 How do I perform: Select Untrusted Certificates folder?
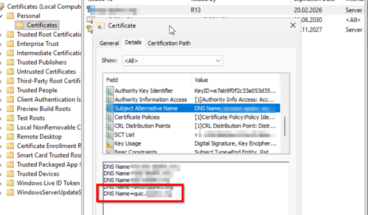46,72
